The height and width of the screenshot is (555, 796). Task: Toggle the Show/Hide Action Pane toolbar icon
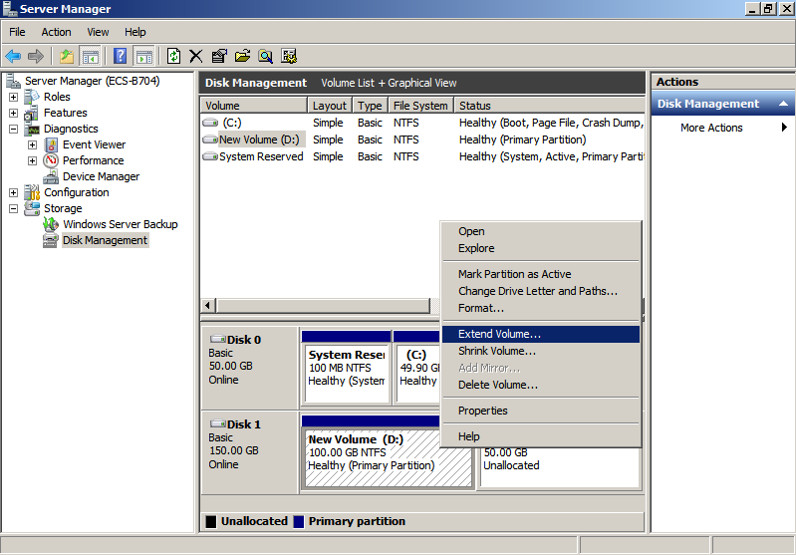tap(144, 56)
